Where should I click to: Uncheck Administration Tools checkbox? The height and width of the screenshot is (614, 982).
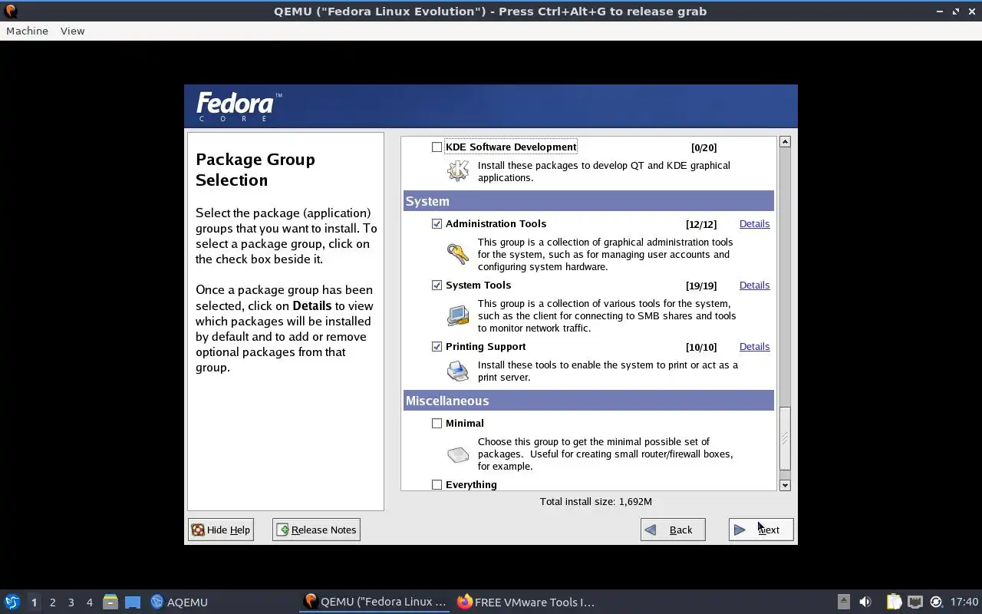point(437,223)
